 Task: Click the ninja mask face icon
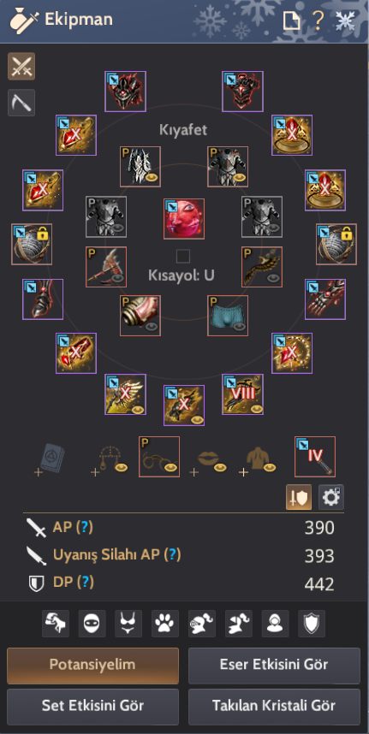(x=92, y=623)
